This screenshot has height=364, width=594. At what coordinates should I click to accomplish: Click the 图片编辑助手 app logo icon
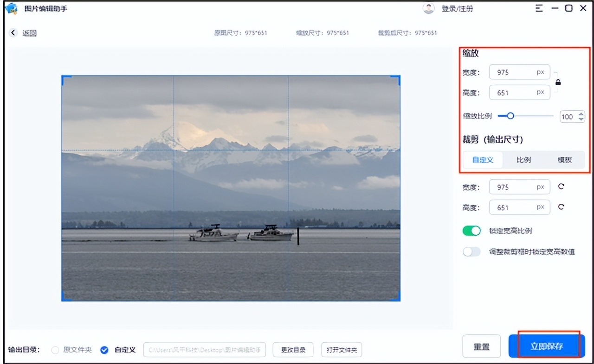(x=11, y=8)
